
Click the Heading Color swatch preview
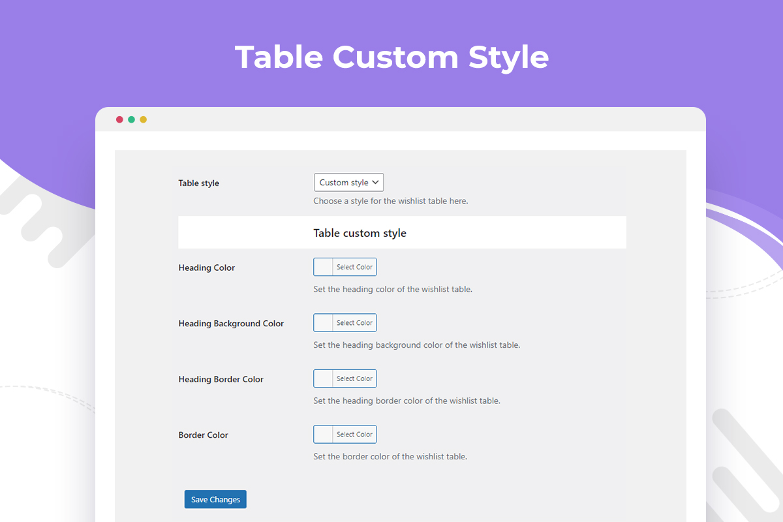point(324,267)
